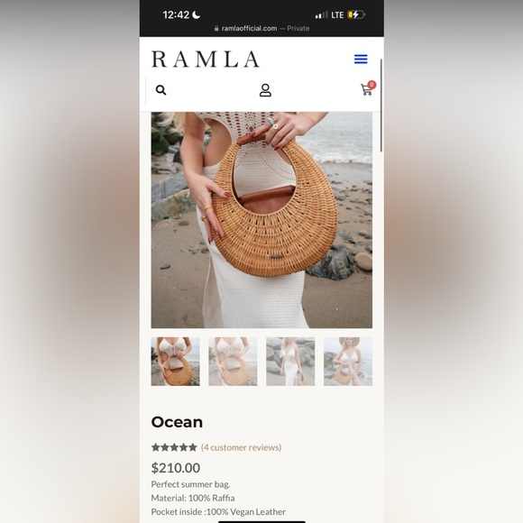Viewport: 523px width, 523px height.
Task: Tap the main wicker bag product image
Action: [x=261, y=220]
